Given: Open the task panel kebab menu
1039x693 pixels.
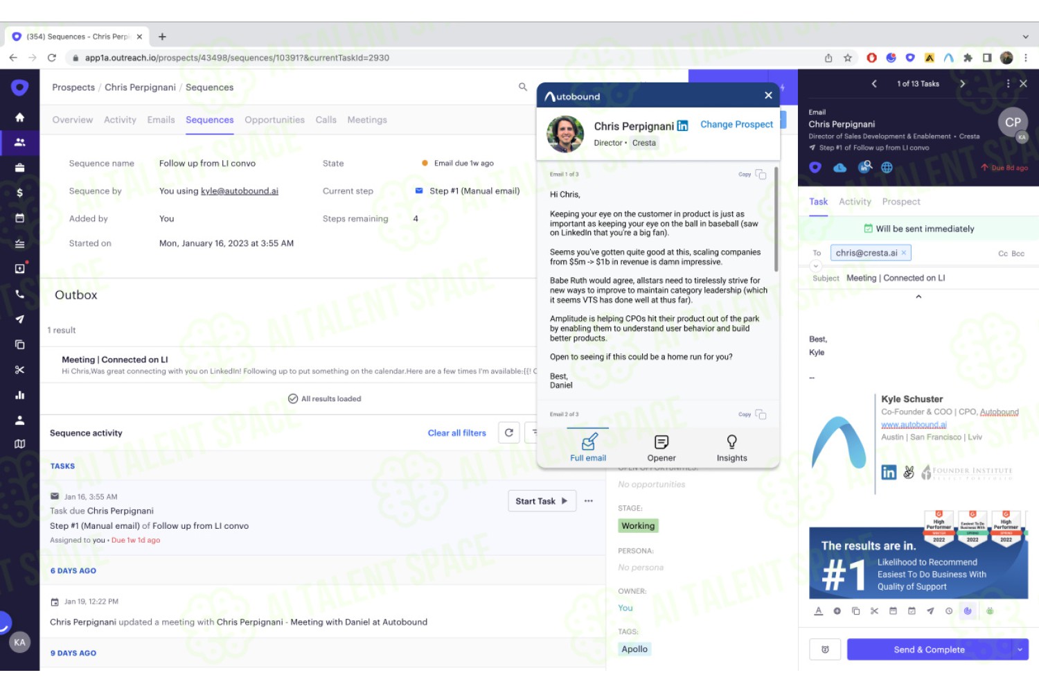Looking at the screenshot, I should (x=1007, y=83).
